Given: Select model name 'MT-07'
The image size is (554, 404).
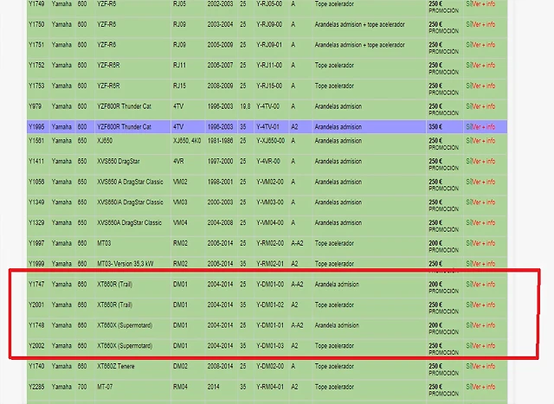Looking at the screenshot, I should [x=105, y=387].
